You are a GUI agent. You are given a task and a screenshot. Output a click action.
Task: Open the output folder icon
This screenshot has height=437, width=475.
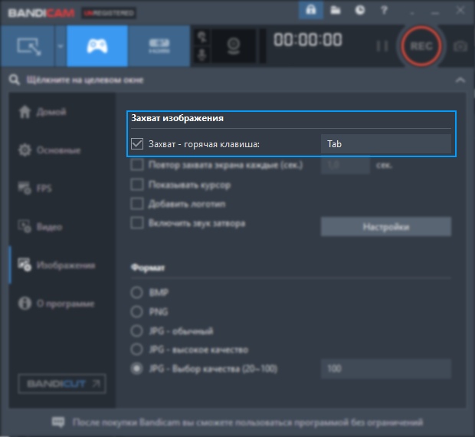tap(336, 10)
